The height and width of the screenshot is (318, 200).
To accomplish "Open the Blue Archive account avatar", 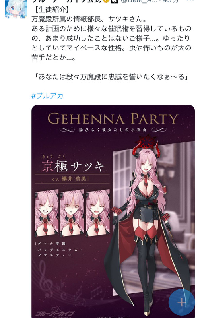I will pyautogui.click(x=16, y=8).
